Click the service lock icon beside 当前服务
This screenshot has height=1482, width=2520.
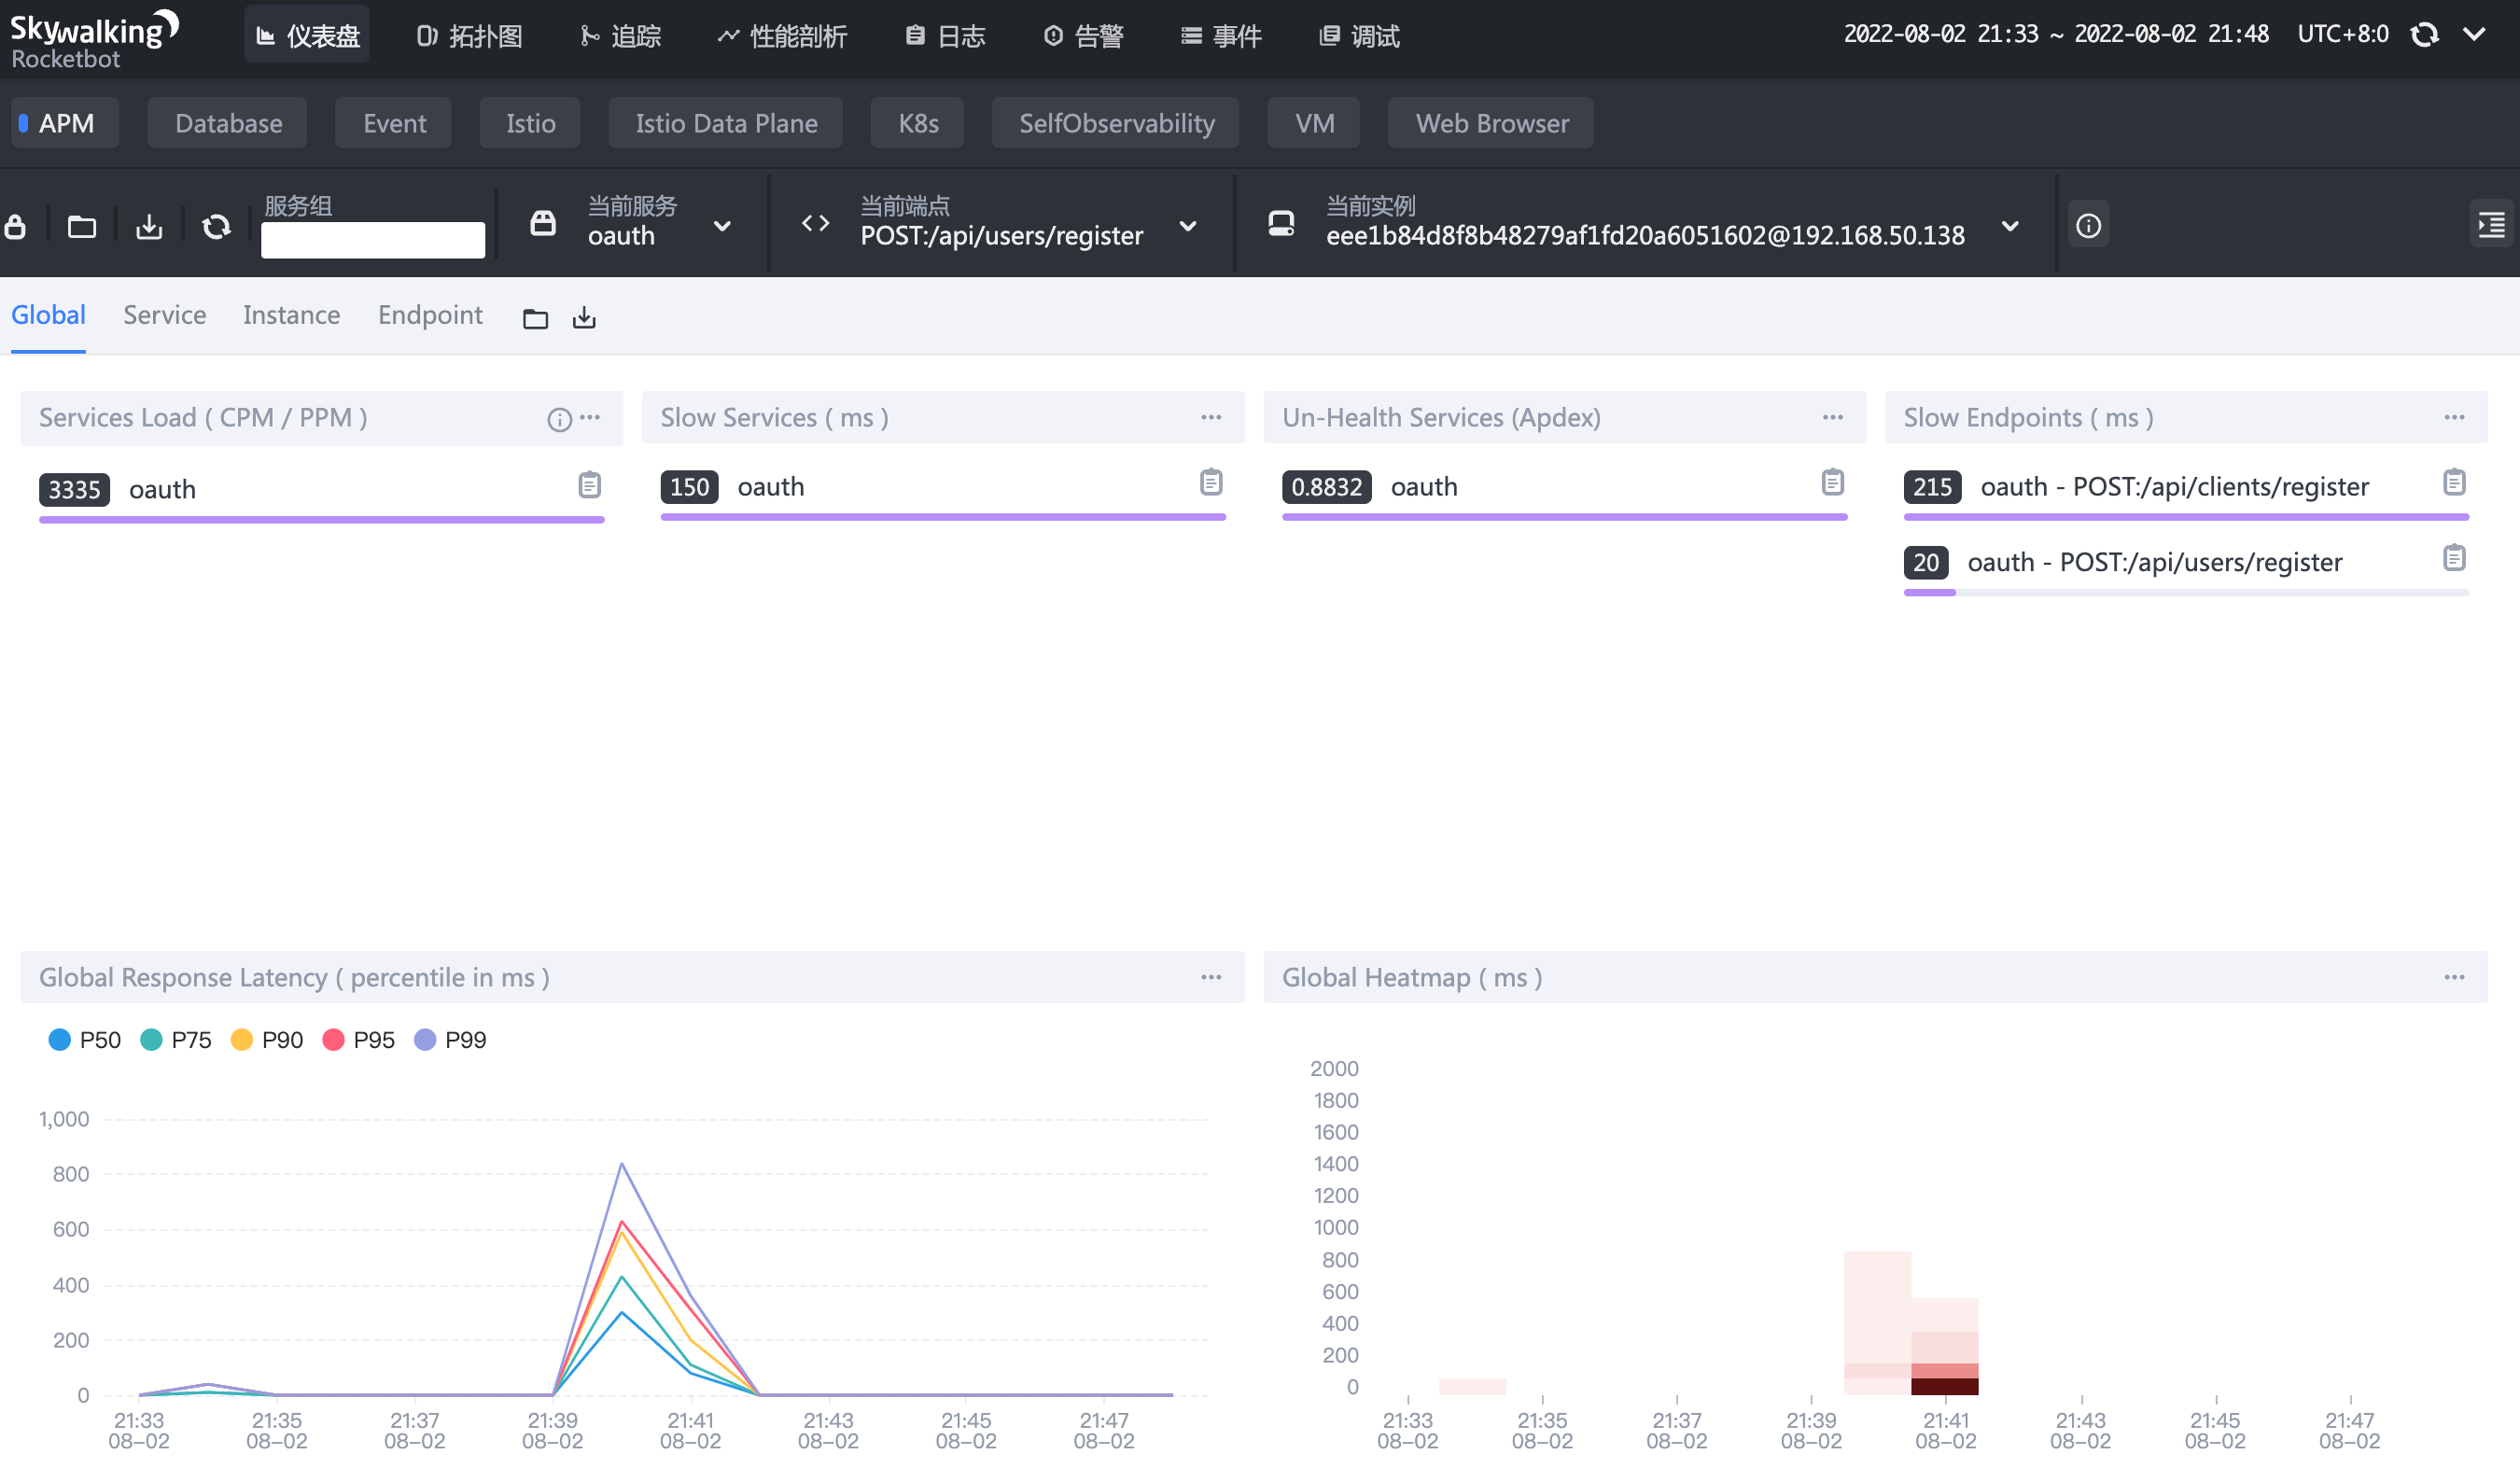(x=542, y=223)
